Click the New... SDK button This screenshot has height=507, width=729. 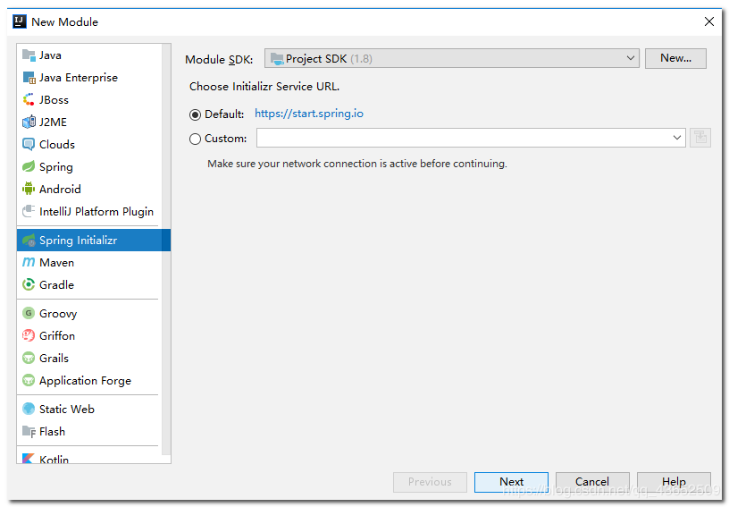(675, 58)
